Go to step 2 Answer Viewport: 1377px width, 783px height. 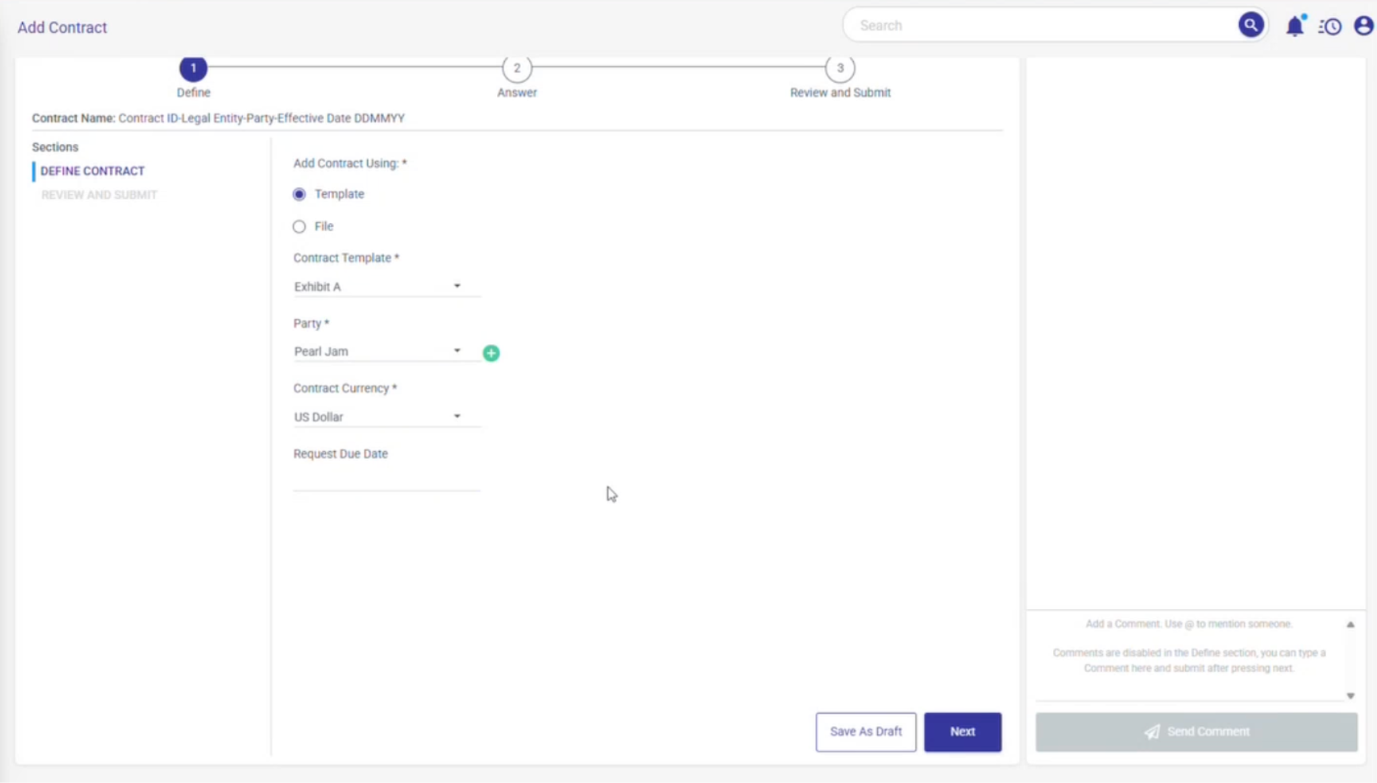click(x=516, y=68)
